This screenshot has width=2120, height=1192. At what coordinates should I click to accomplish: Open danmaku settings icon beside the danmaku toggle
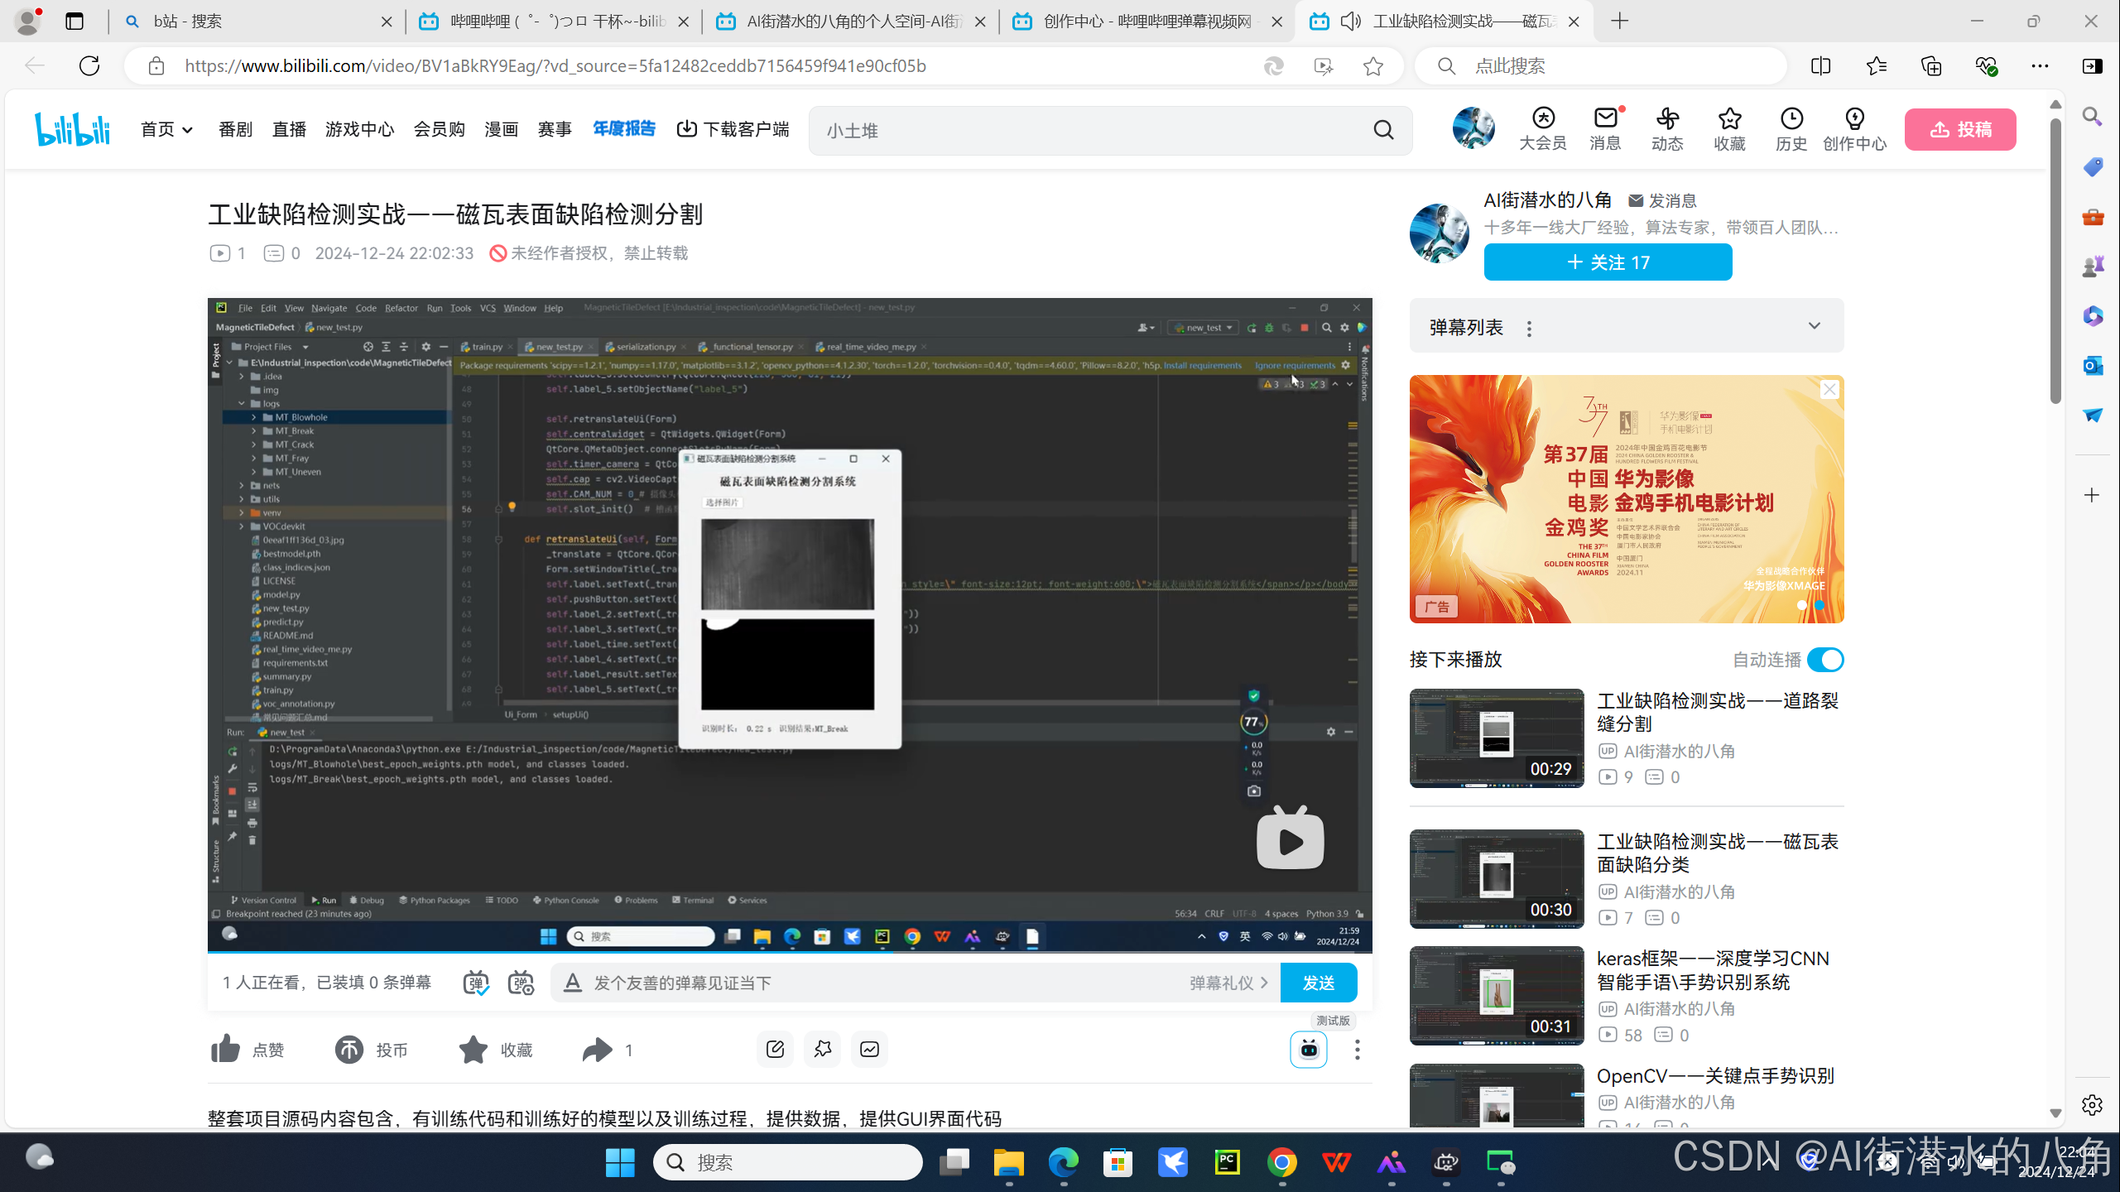point(521,983)
